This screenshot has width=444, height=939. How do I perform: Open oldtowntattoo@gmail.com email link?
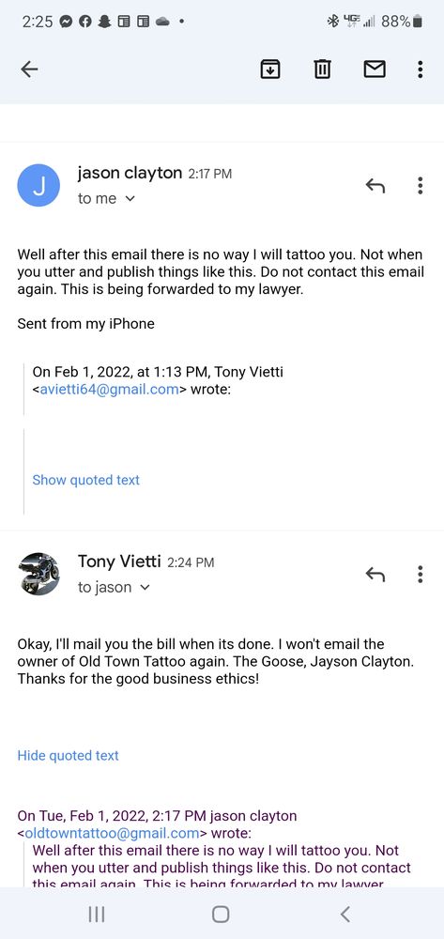112,832
